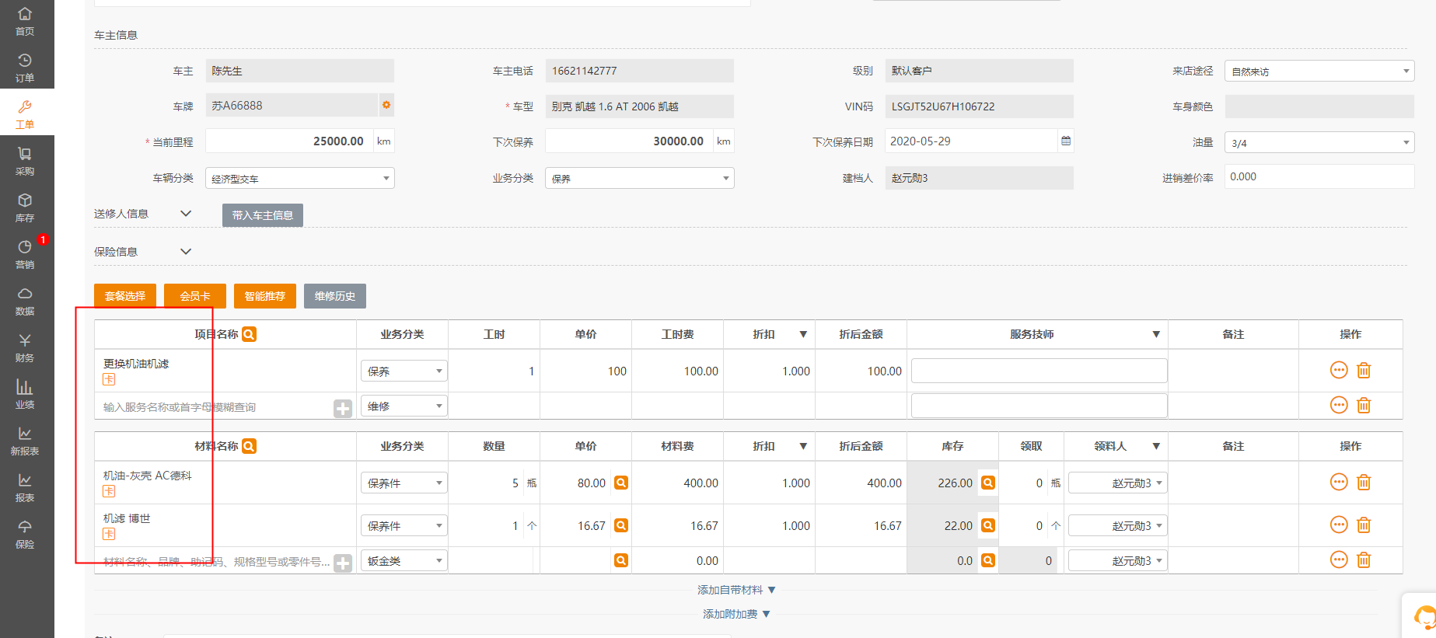
Task: Open 业务分类 dropdown showing 保养
Action: [x=640, y=178]
